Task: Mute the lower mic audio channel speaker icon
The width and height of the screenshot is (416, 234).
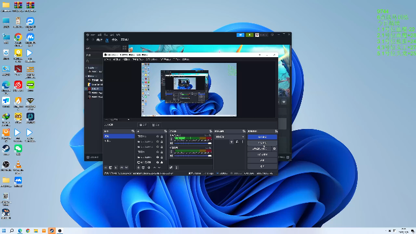Action: (x=171, y=155)
